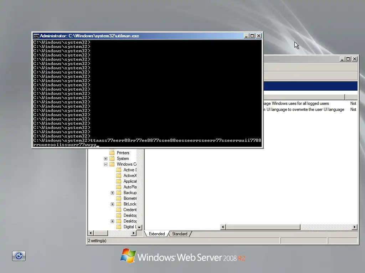Click the typed command line text
365x273 pixels.
click(147, 143)
